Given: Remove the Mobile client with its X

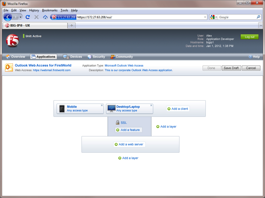Looking at the screenshot, I should [102, 105].
